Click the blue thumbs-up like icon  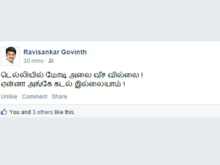click(x=4, y=112)
